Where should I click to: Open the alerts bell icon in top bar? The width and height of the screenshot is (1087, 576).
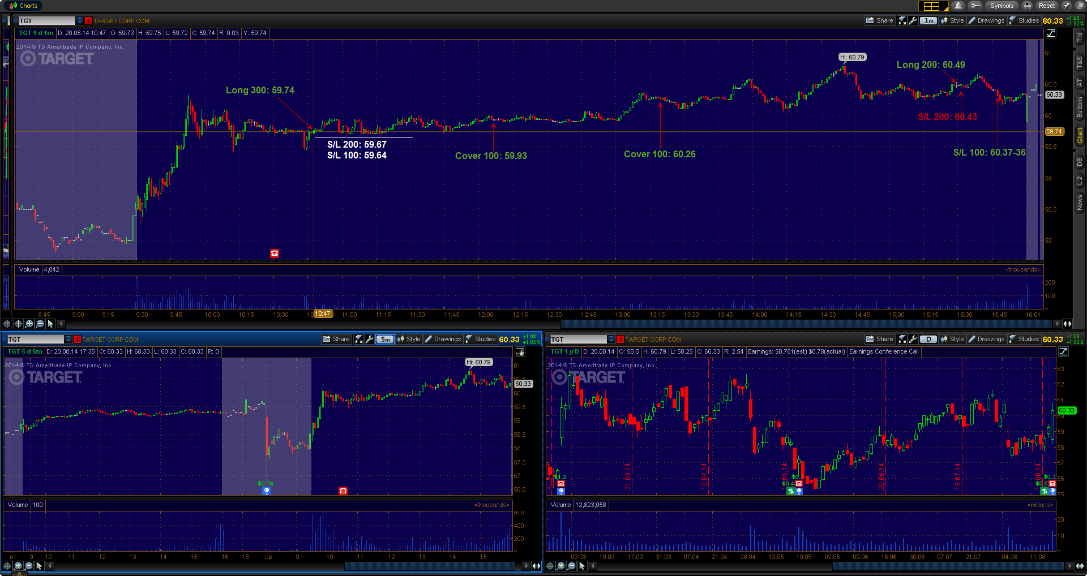(958, 6)
